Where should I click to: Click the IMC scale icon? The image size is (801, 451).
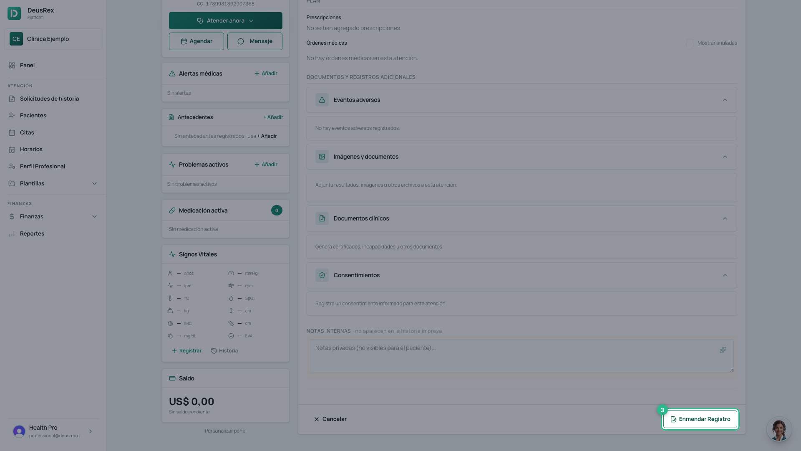tap(170, 324)
